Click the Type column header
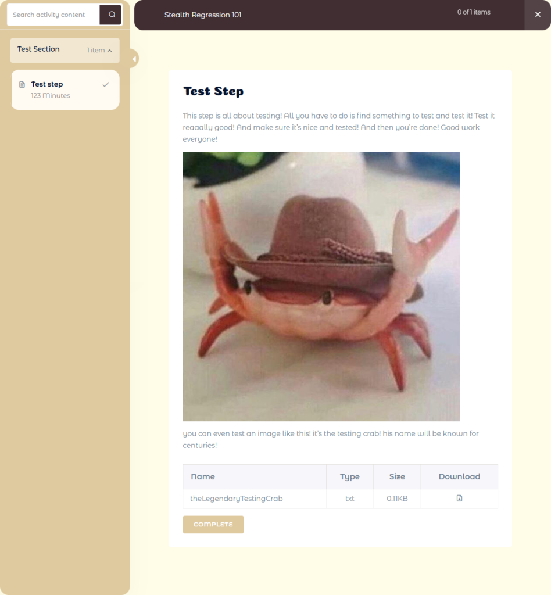The height and width of the screenshot is (595, 551). [349, 476]
